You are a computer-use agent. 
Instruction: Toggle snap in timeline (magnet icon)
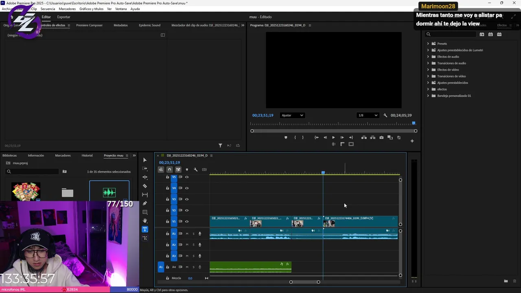point(170,170)
